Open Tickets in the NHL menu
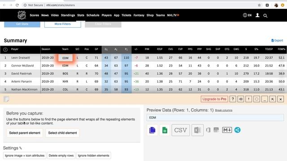The height and width of the screenshot is (161, 287). (x=126, y=15)
